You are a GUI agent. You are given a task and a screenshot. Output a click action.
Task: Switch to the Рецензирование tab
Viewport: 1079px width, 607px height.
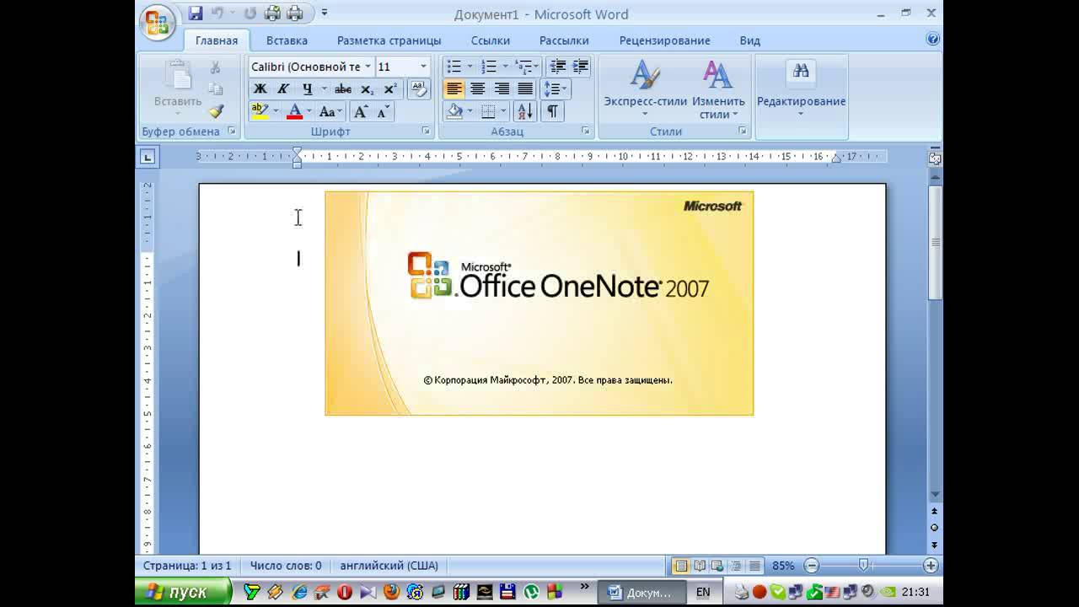664,40
